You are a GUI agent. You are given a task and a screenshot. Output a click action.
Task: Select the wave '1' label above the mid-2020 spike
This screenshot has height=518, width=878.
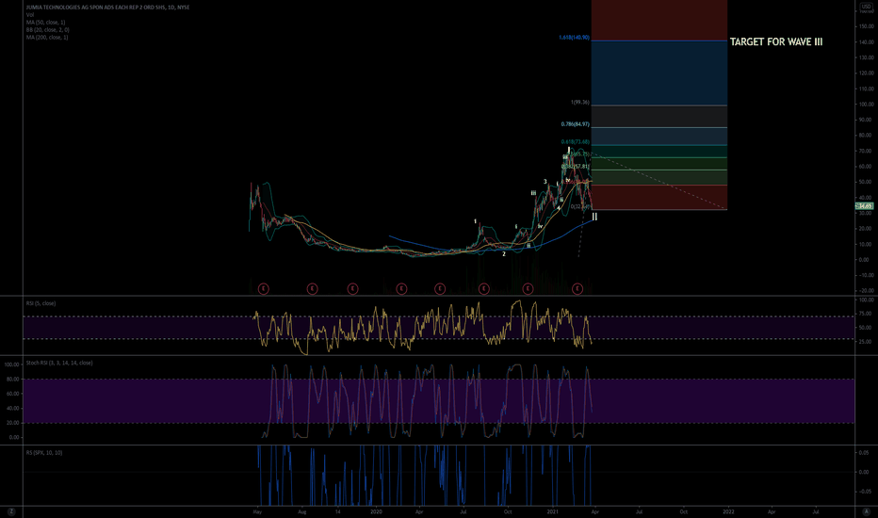[x=476, y=221]
